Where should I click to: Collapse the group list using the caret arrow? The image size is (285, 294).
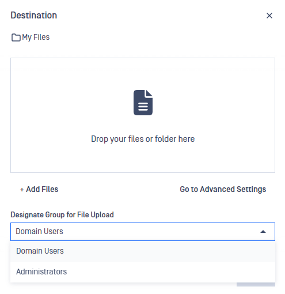pos(263,232)
